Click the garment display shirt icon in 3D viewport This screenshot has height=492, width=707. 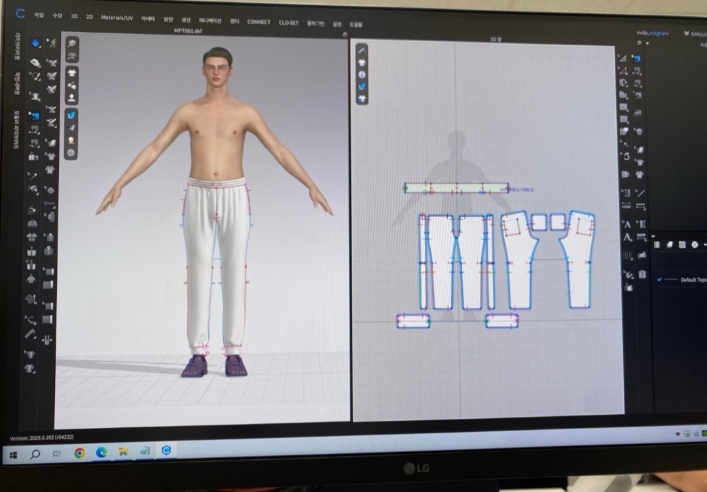(71, 72)
